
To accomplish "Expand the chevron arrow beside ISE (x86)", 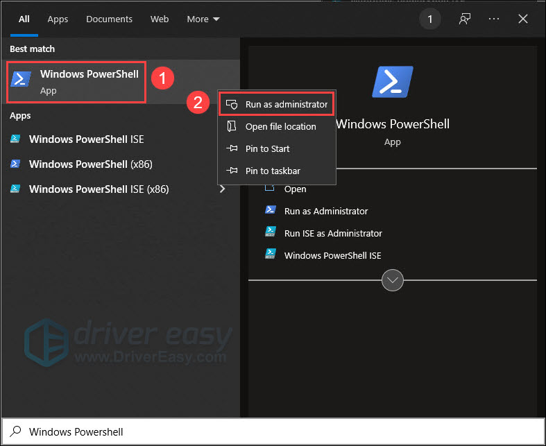I will tap(222, 189).
